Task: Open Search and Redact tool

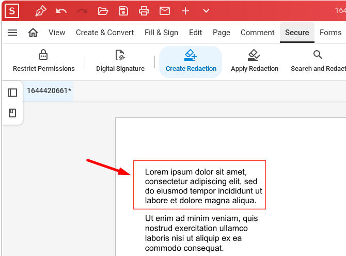Action: click(318, 61)
